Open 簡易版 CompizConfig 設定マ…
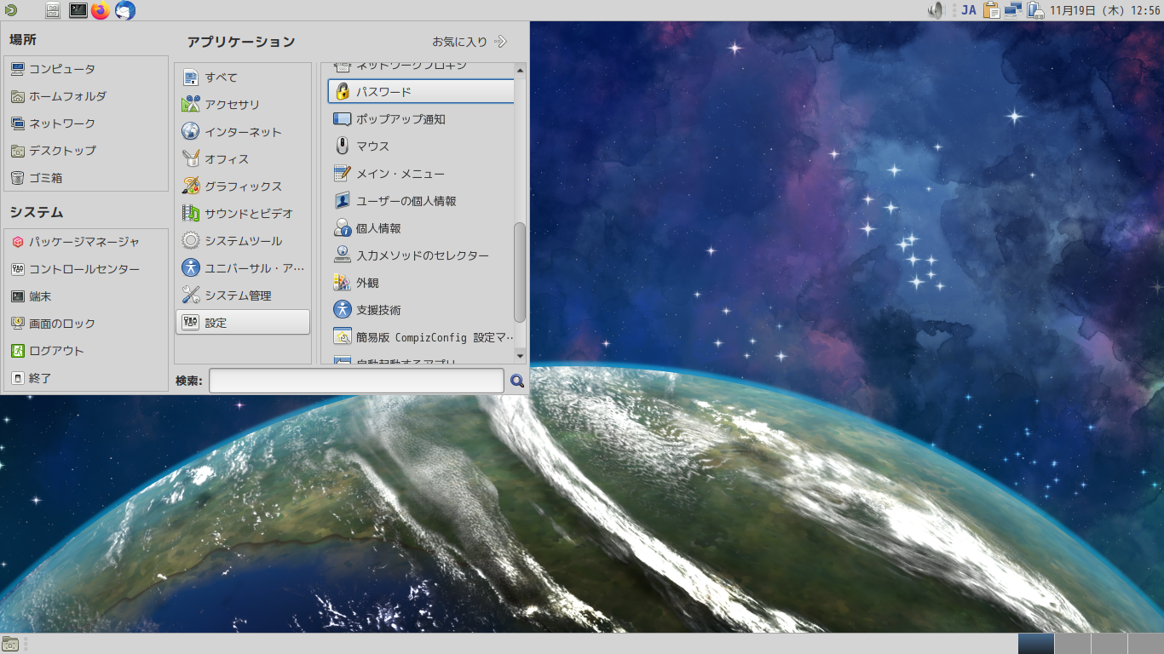The height and width of the screenshot is (654, 1164). [x=421, y=337]
